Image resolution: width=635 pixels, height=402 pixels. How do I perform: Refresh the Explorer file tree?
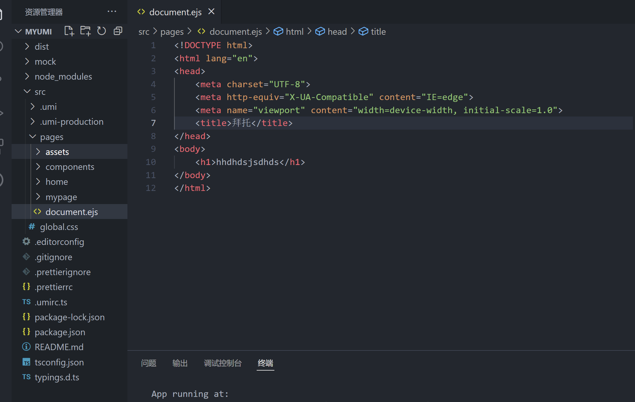[102, 31]
